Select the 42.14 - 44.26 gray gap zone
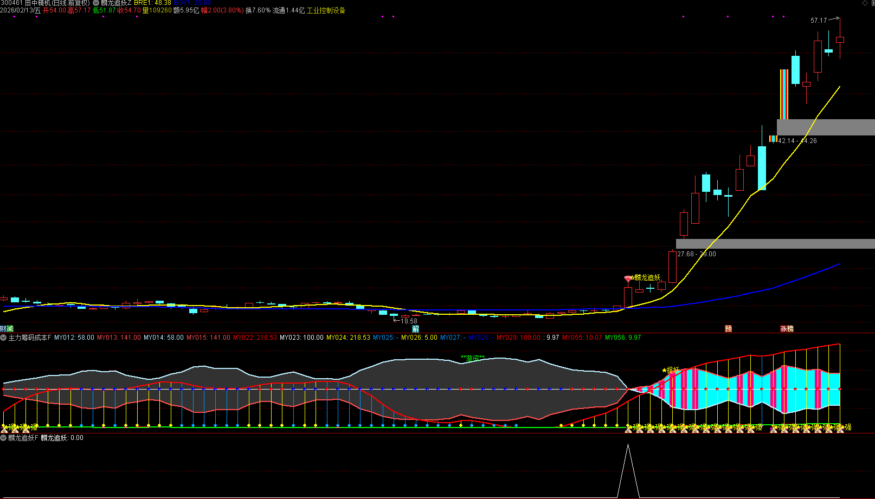The width and height of the screenshot is (875, 499). coord(825,127)
